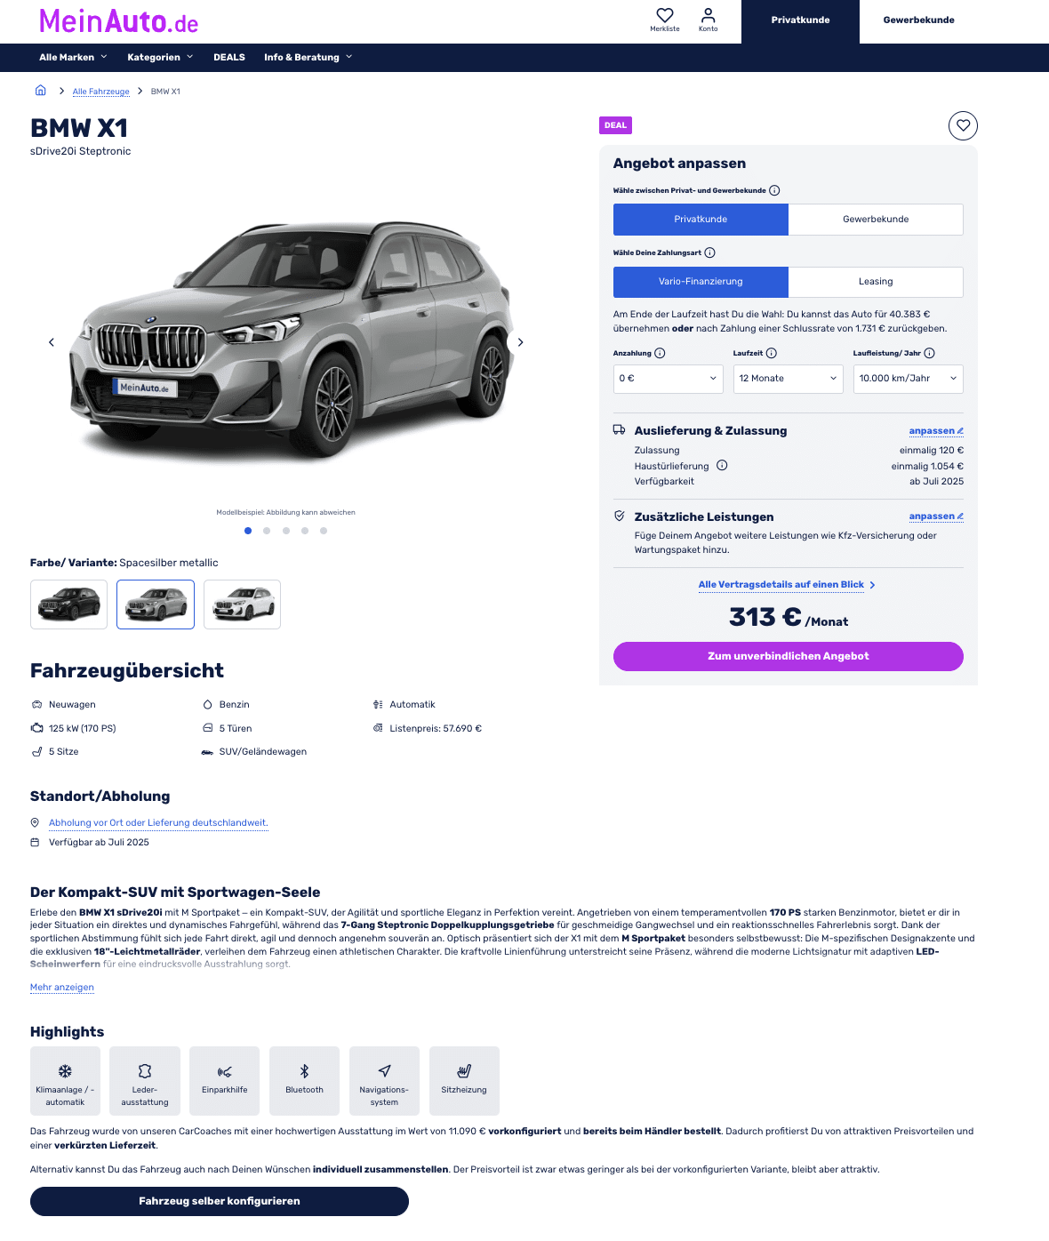Viewport: 1049px width, 1241px height.
Task: Open the Alle Marken menu
Action: (x=73, y=57)
